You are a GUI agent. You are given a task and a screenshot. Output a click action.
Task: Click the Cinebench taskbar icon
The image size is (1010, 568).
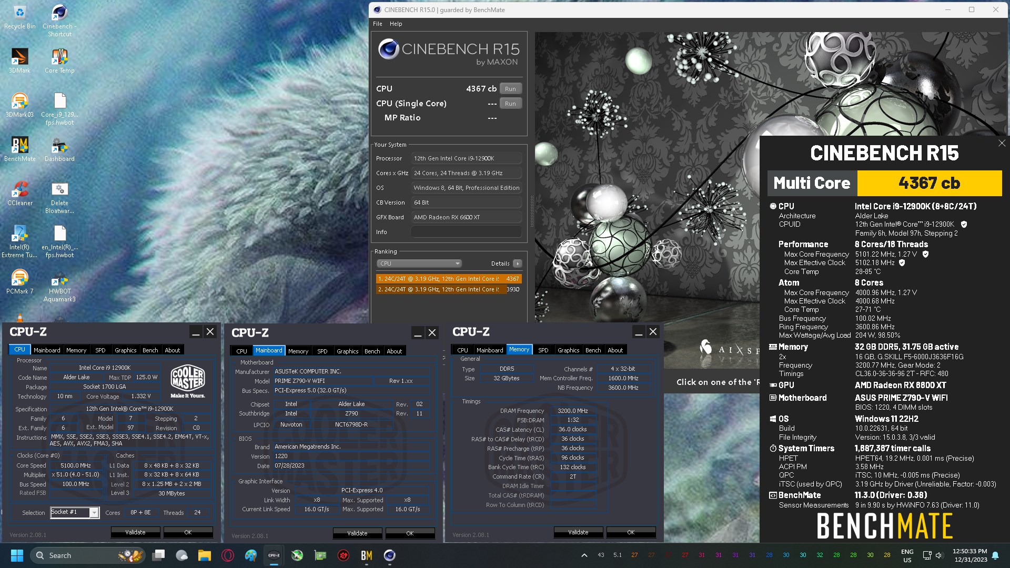coord(390,555)
